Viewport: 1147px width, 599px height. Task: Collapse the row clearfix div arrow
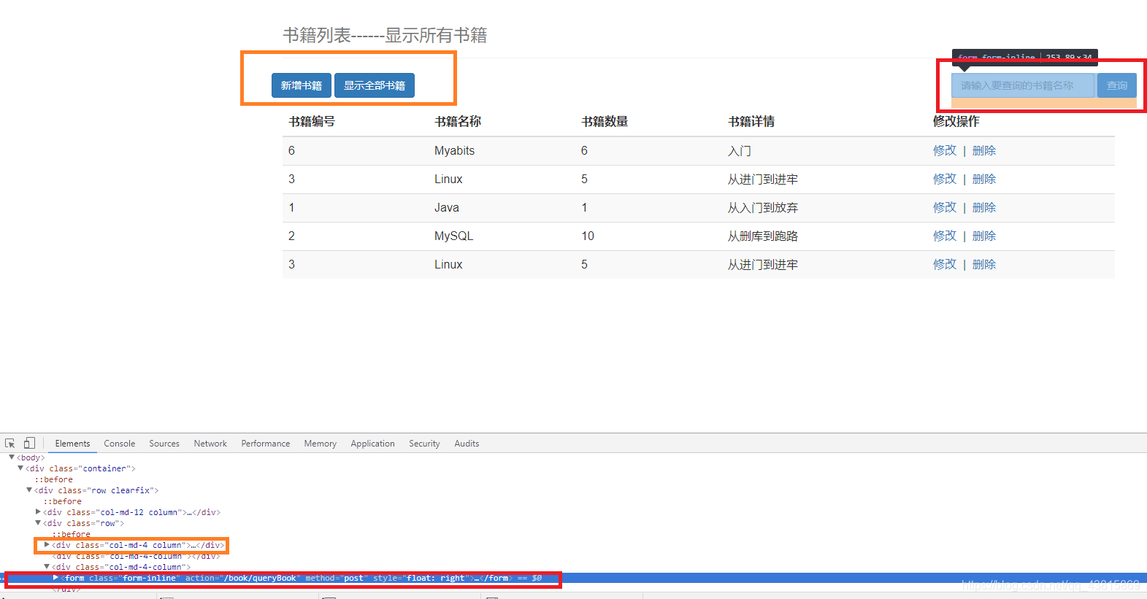tap(29, 490)
